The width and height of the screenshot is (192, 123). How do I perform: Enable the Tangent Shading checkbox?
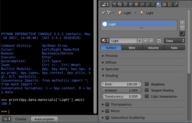tap(147, 90)
